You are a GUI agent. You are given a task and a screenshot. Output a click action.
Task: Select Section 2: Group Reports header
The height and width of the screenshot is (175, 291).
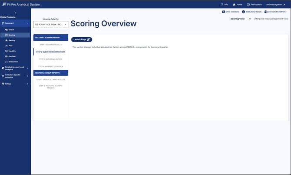pos(51,73)
